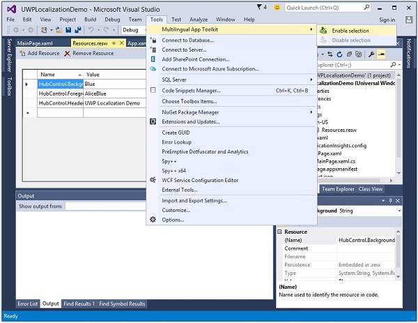Image resolution: width=418 pixels, height=323 pixels.
Task: Click Enable selection submenu item
Action: (357, 31)
